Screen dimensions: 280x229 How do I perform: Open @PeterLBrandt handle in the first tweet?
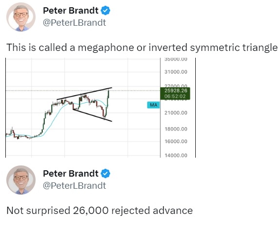click(75, 23)
